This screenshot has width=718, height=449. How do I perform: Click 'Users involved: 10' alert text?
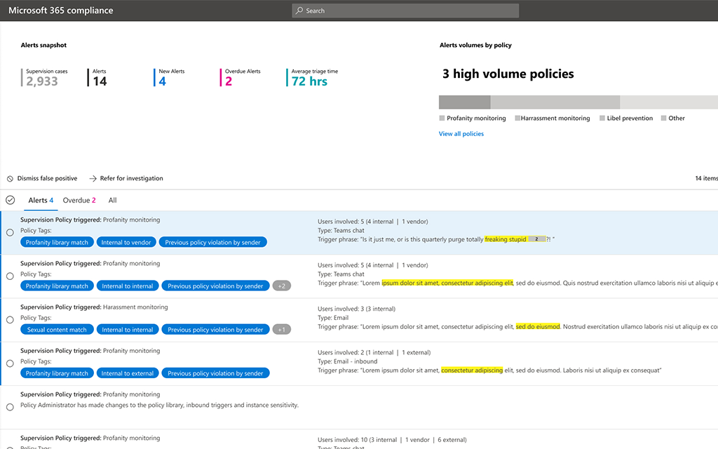coord(392,440)
